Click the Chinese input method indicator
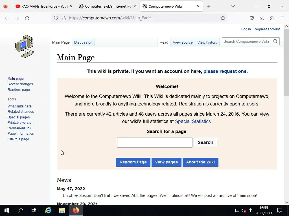Viewport: 289px width, 216px height. point(251,210)
